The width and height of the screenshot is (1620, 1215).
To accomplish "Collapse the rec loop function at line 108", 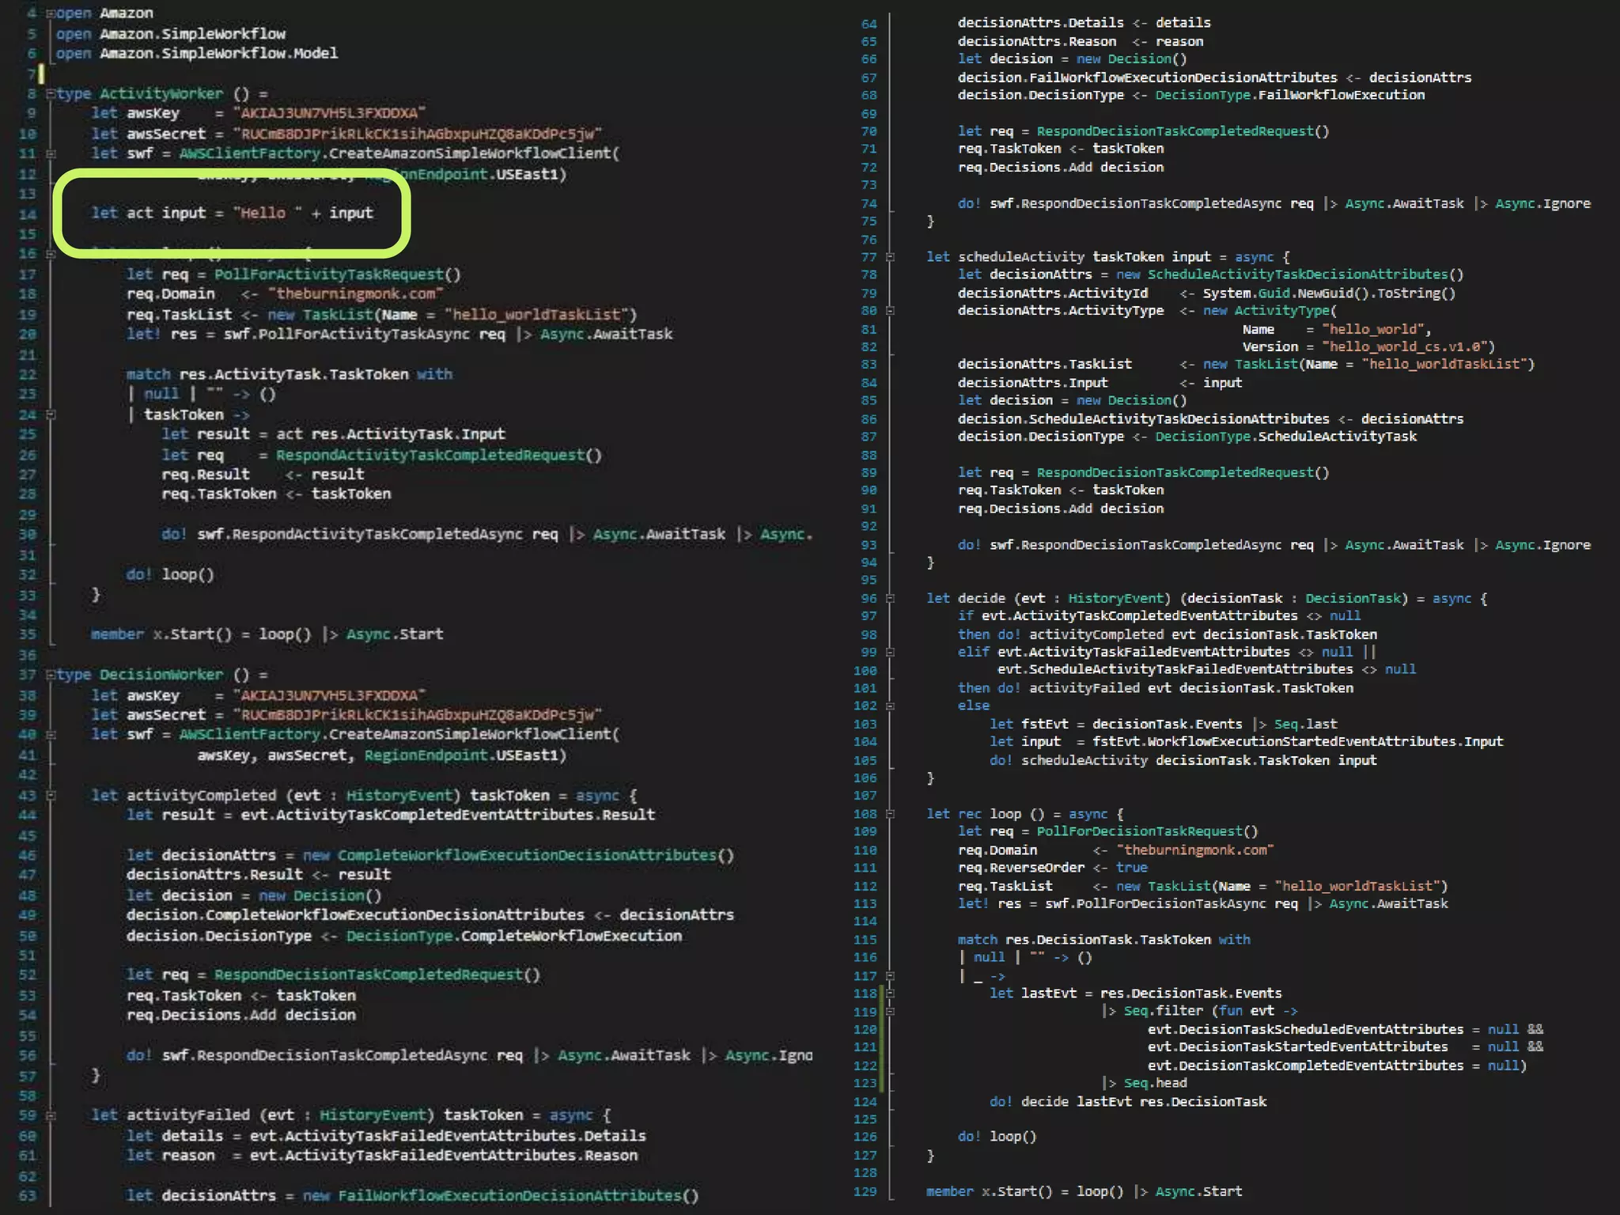I will click(890, 814).
